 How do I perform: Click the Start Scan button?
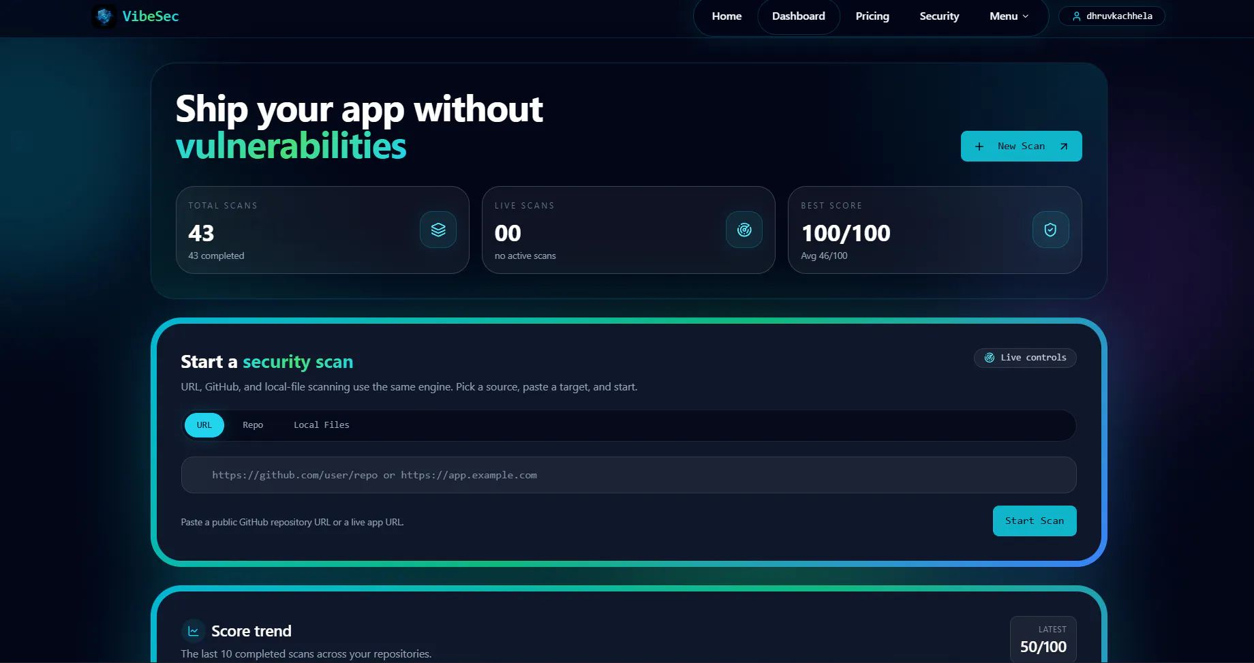(x=1035, y=521)
